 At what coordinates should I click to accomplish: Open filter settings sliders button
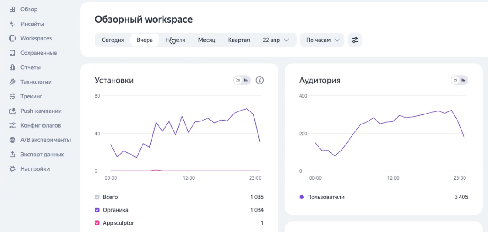click(x=355, y=40)
